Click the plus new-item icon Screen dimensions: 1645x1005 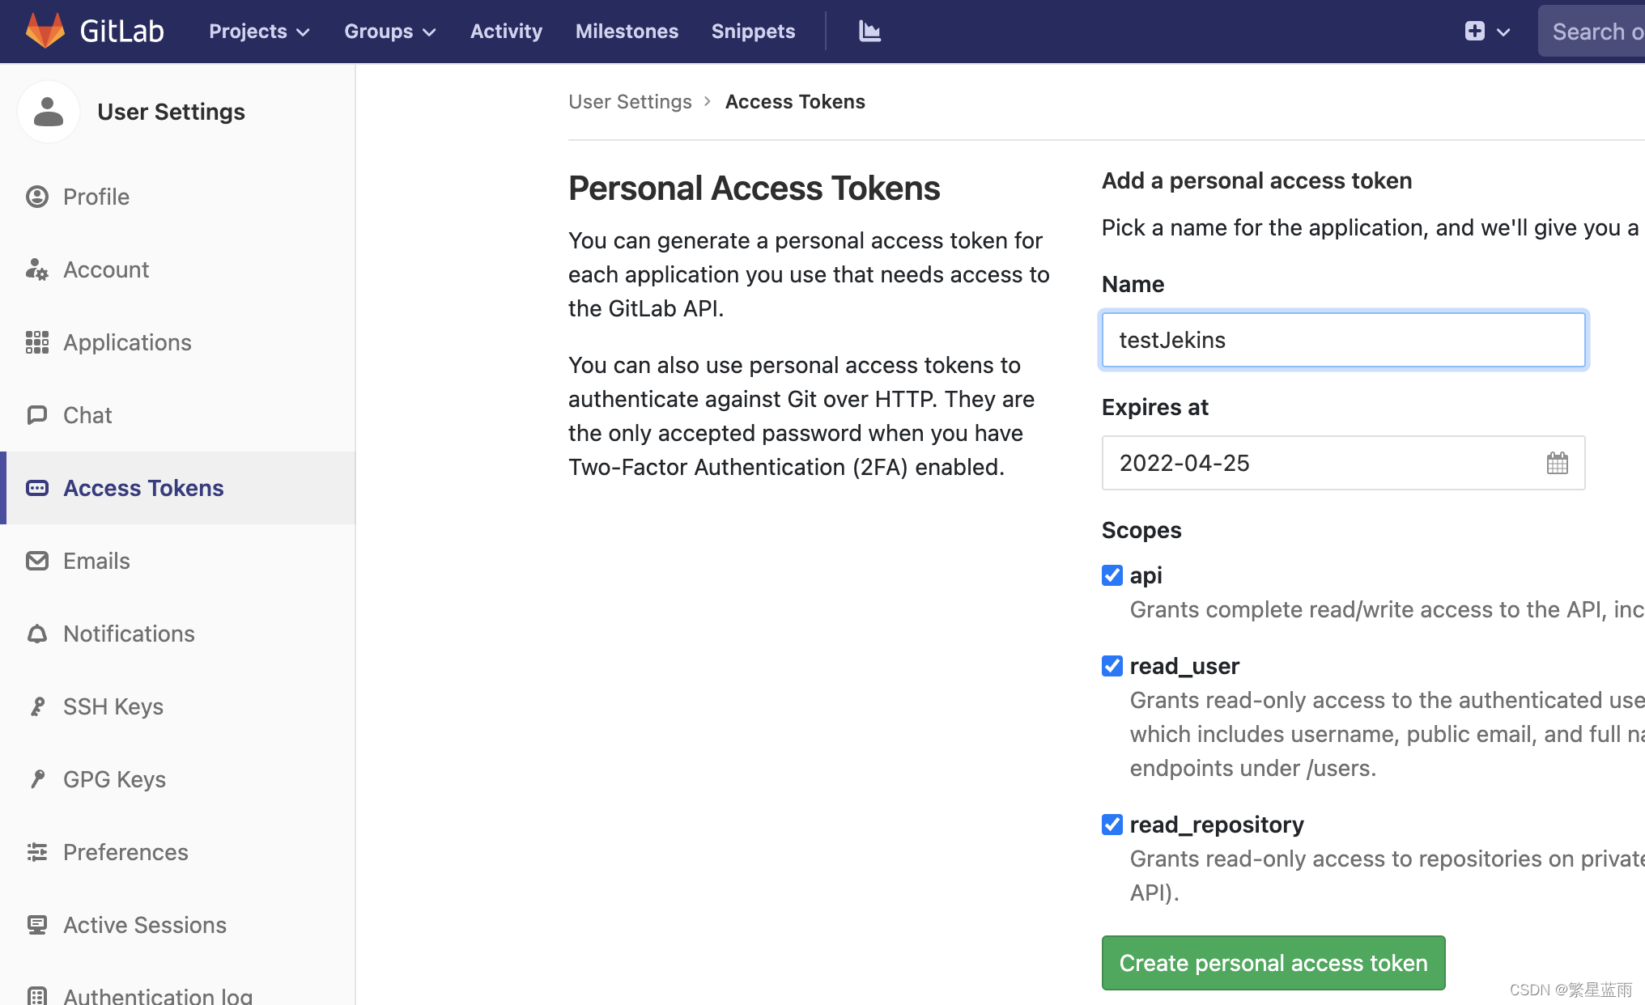click(1474, 31)
